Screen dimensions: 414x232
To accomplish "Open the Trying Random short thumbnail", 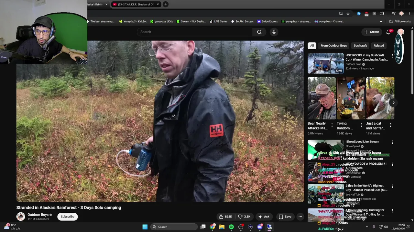I will click(x=351, y=98).
